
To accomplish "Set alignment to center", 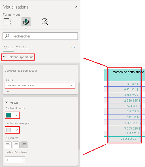I will click(x=16, y=145).
